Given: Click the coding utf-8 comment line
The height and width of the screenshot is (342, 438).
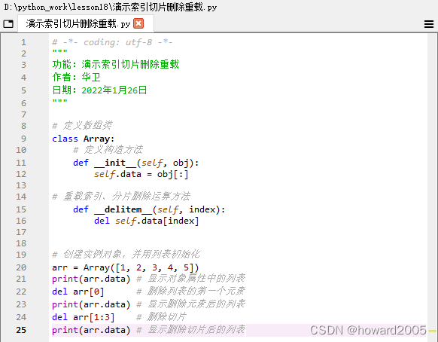Looking at the screenshot, I should (112, 42).
